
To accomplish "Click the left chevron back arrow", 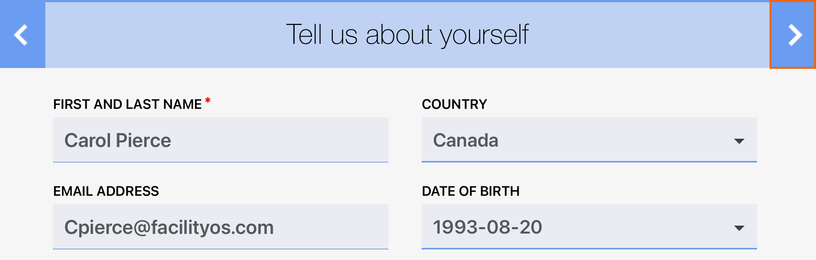I will (21, 35).
